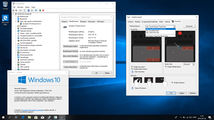Toggle Enable Middle Button checkbox
The width and height of the screenshot is (214, 120).
166,67
